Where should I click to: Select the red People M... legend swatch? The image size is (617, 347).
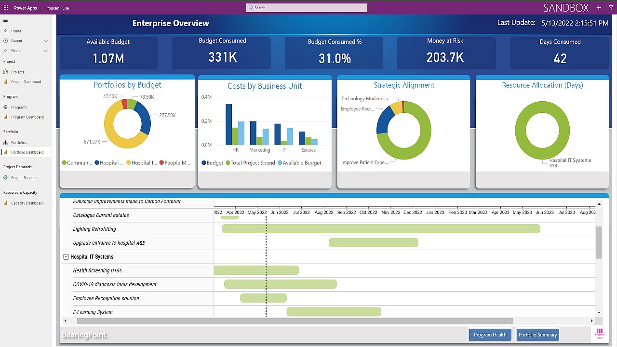tap(161, 163)
